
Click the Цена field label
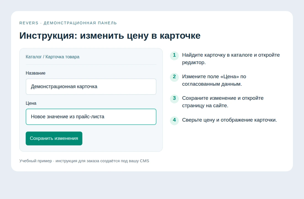coord(31,103)
